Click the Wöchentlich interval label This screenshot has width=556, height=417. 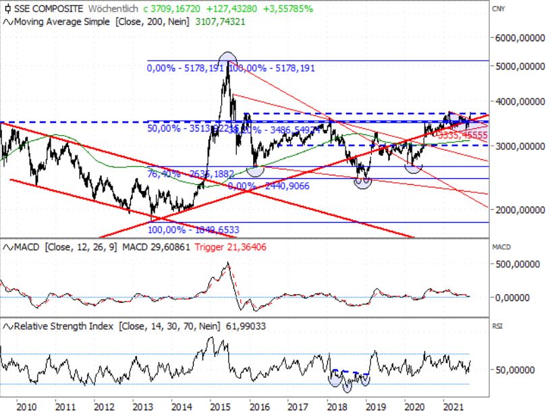click(x=113, y=9)
